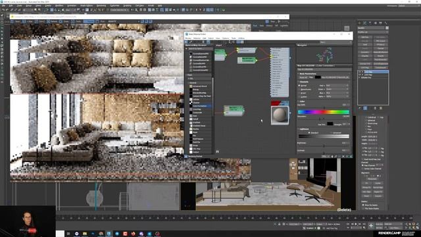Screen dimensions: 421x237
Task: Click the Manipulate button in UVW alignment
Action: click(372, 178)
